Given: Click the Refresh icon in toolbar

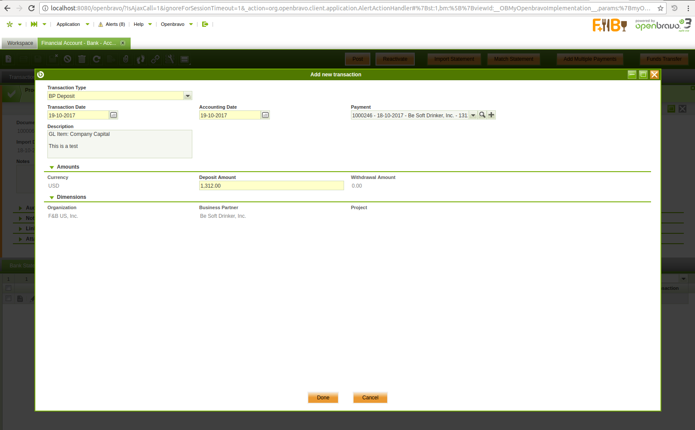Looking at the screenshot, I should (x=97, y=59).
